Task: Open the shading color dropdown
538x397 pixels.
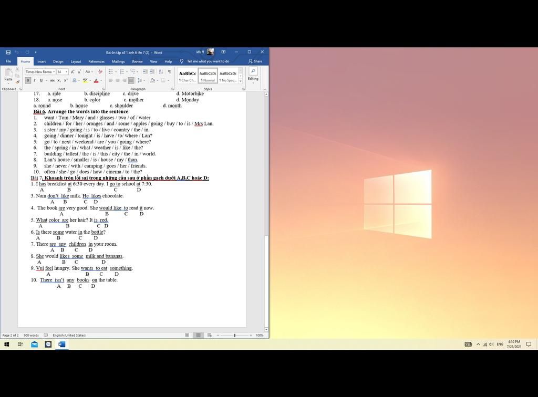Action: [157, 80]
